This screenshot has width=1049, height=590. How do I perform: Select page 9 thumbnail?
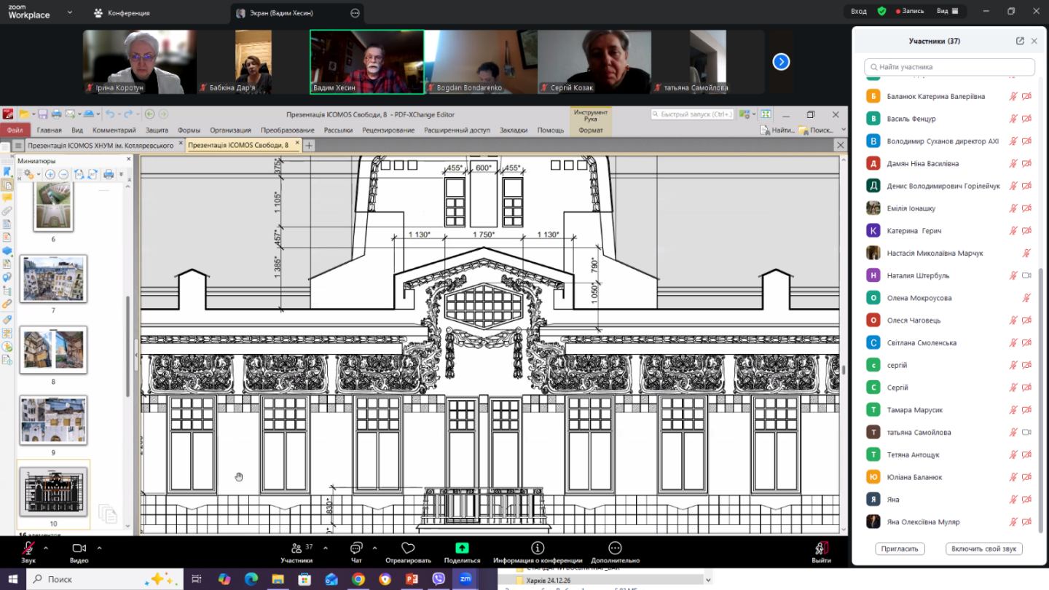point(53,420)
